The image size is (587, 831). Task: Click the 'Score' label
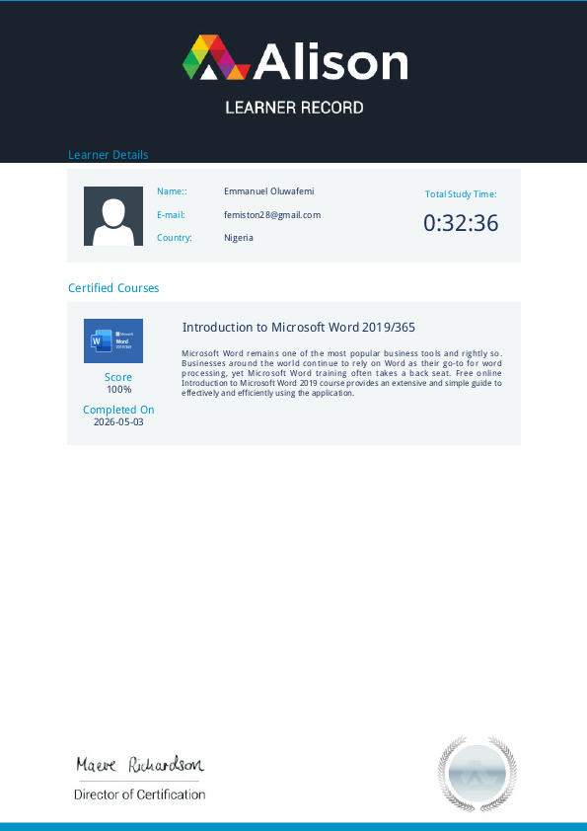tap(118, 377)
